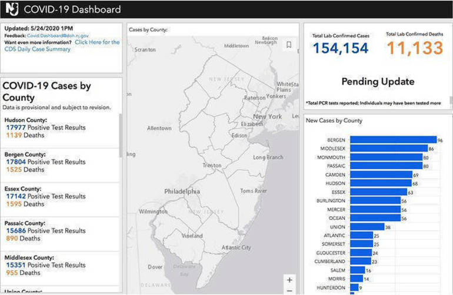Click the county list scrollbar

pyautogui.click(x=121, y=135)
